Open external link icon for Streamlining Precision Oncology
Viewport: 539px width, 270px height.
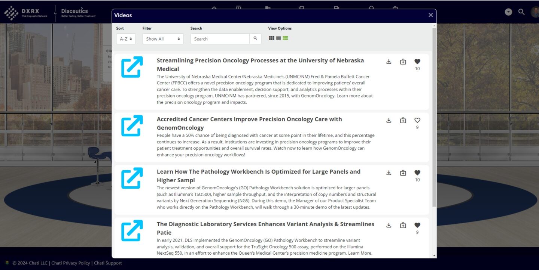click(x=132, y=67)
